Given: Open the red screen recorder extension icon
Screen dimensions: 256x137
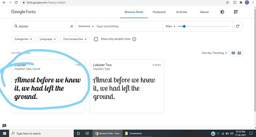Looking at the screenshot, I should coord(235,3).
